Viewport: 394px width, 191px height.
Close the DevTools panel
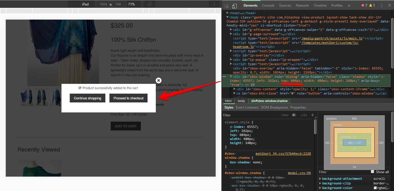[389, 5]
